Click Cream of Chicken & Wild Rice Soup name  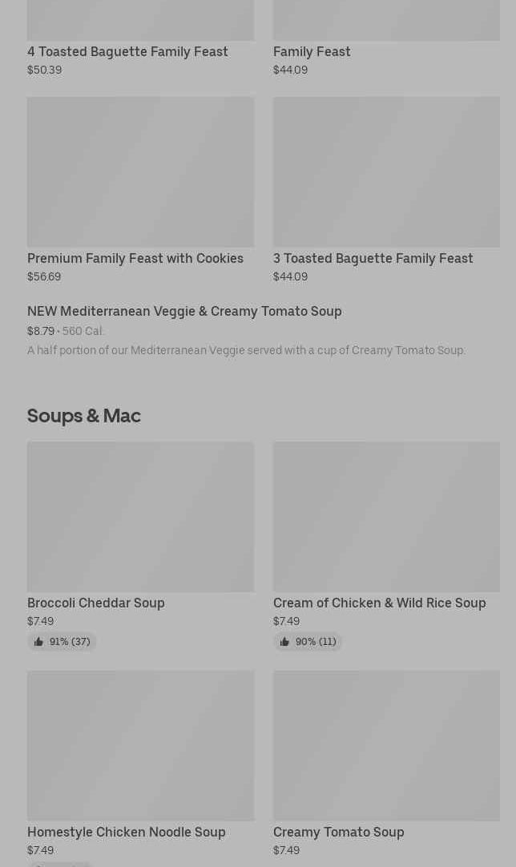[379, 603]
